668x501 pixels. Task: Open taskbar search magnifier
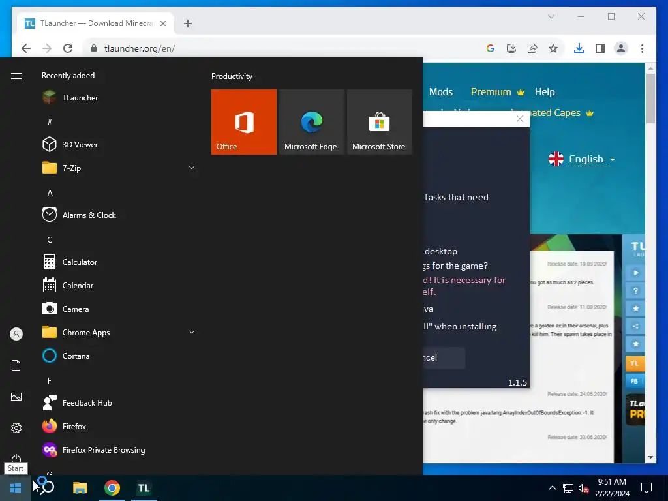46,487
